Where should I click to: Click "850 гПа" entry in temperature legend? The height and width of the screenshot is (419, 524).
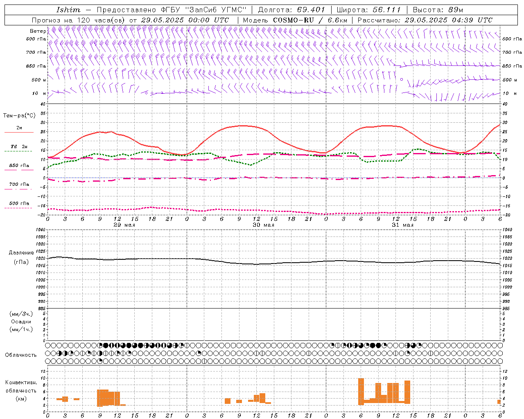[x=19, y=166]
